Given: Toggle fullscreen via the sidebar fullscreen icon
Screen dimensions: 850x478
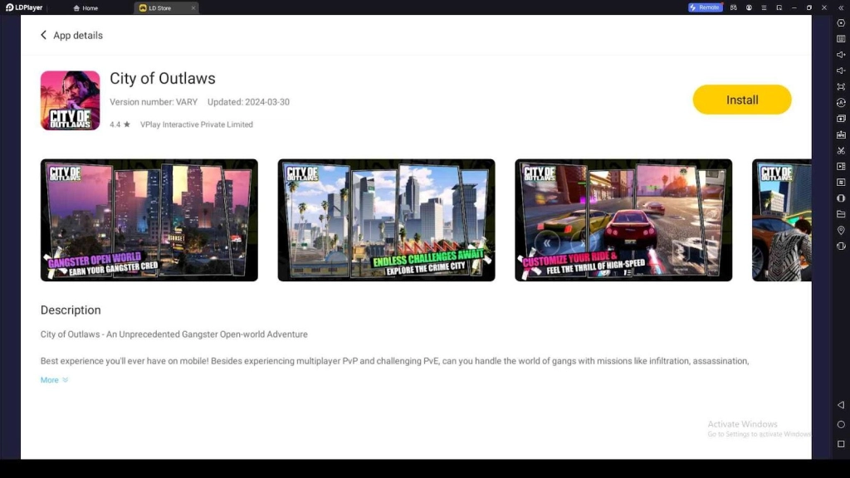Looking at the screenshot, I should click(841, 86).
